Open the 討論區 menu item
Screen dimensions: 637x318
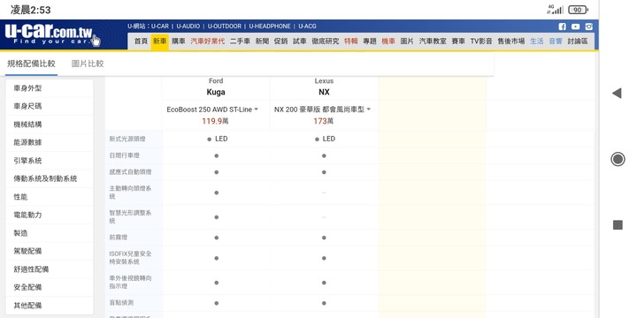tap(578, 42)
